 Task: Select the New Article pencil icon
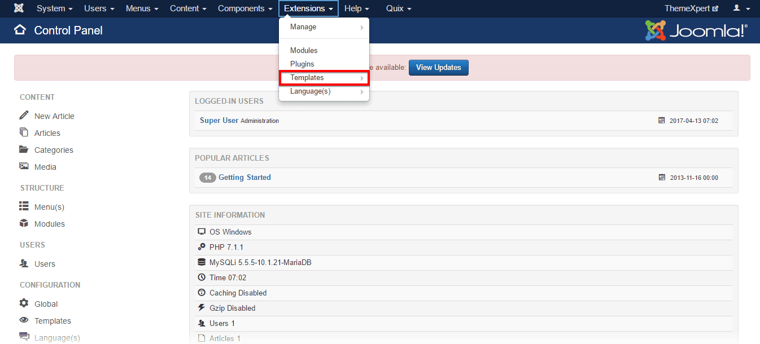tap(25, 116)
